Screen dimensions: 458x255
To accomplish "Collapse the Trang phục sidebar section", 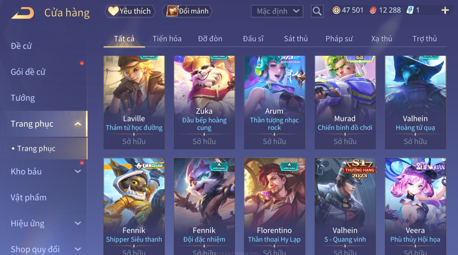I will point(78,124).
